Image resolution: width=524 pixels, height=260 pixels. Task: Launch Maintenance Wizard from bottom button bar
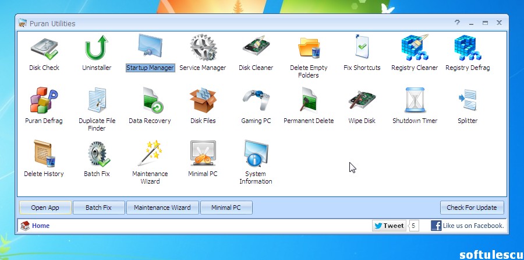162,208
